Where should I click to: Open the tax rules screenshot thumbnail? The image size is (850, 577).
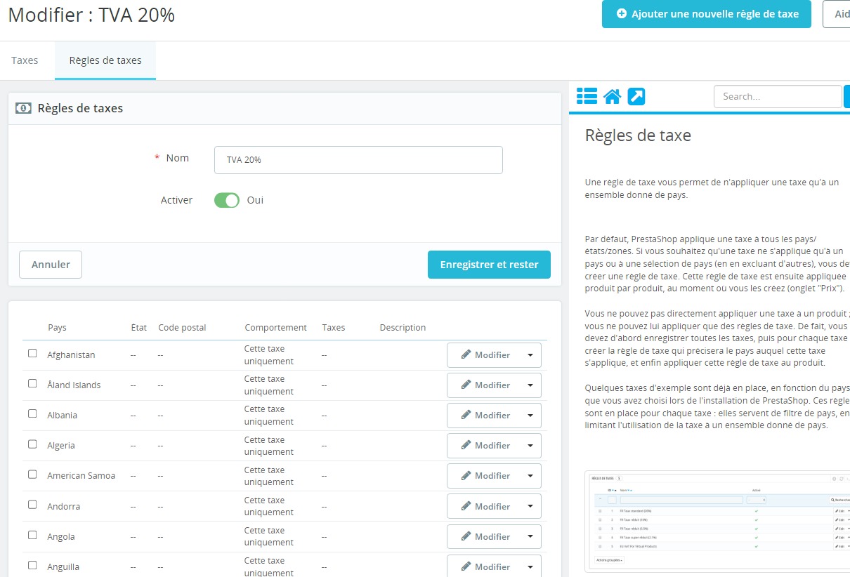coord(717,522)
